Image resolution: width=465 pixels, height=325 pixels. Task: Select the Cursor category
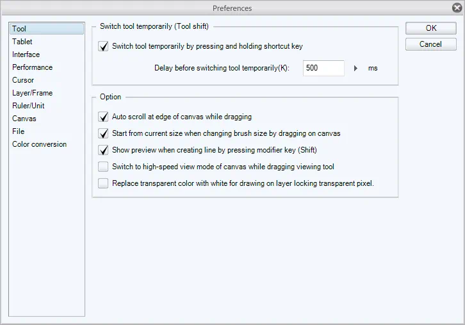tap(23, 80)
